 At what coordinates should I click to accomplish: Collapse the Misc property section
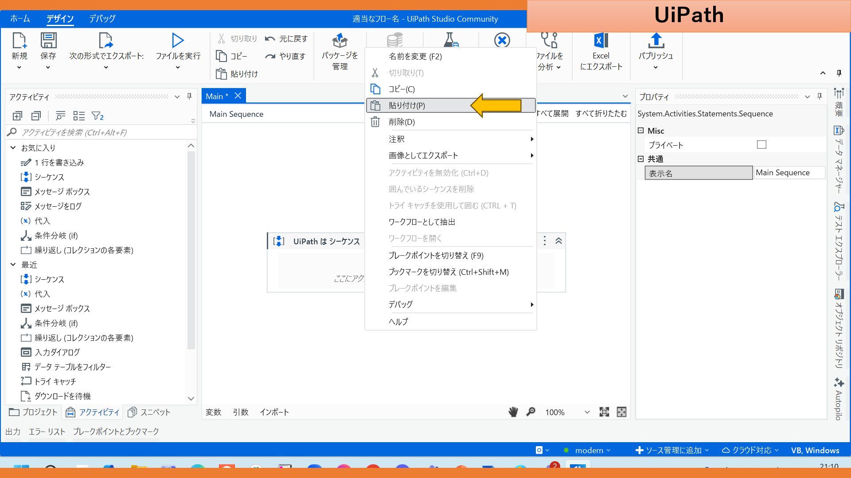coord(640,131)
